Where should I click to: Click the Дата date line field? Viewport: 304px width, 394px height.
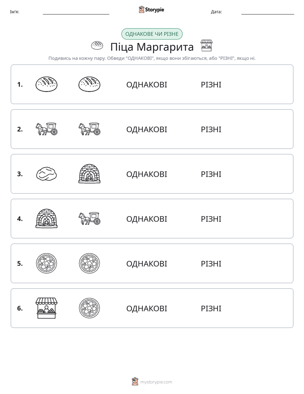[x=268, y=12]
